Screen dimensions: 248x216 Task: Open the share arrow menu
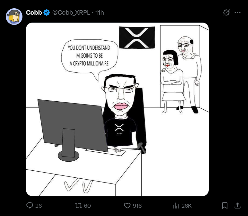[237, 206]
